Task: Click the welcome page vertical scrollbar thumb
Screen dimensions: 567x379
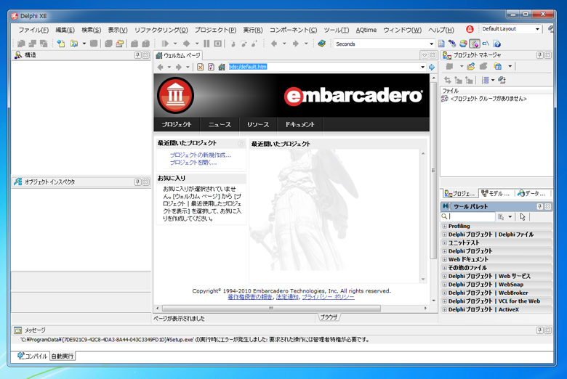Action: [433, 170]
